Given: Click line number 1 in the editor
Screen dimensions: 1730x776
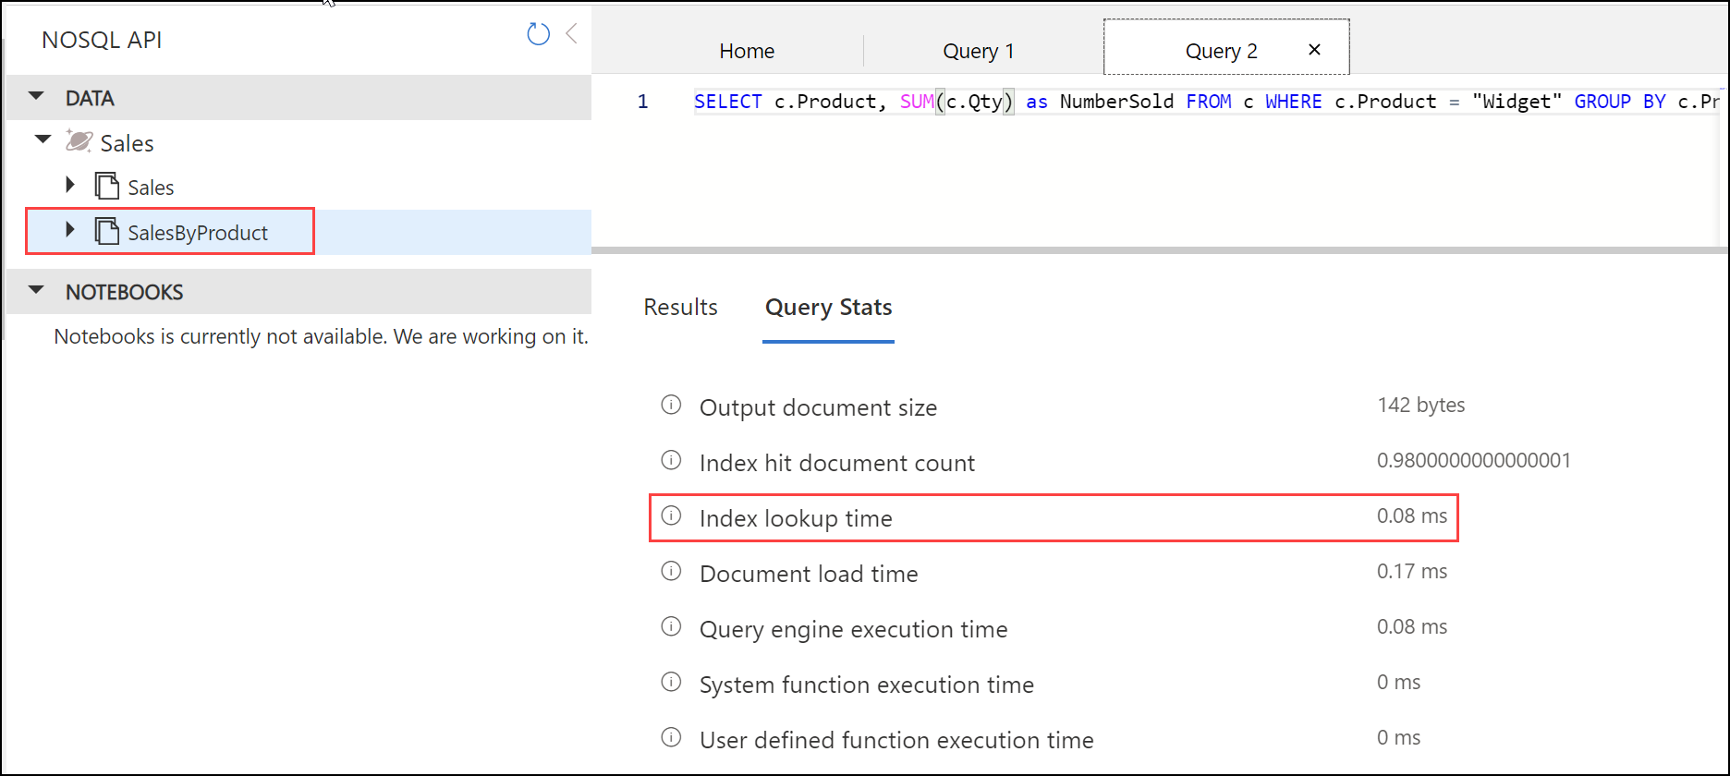Looking at the screenshot, I should tap(642, 102).
